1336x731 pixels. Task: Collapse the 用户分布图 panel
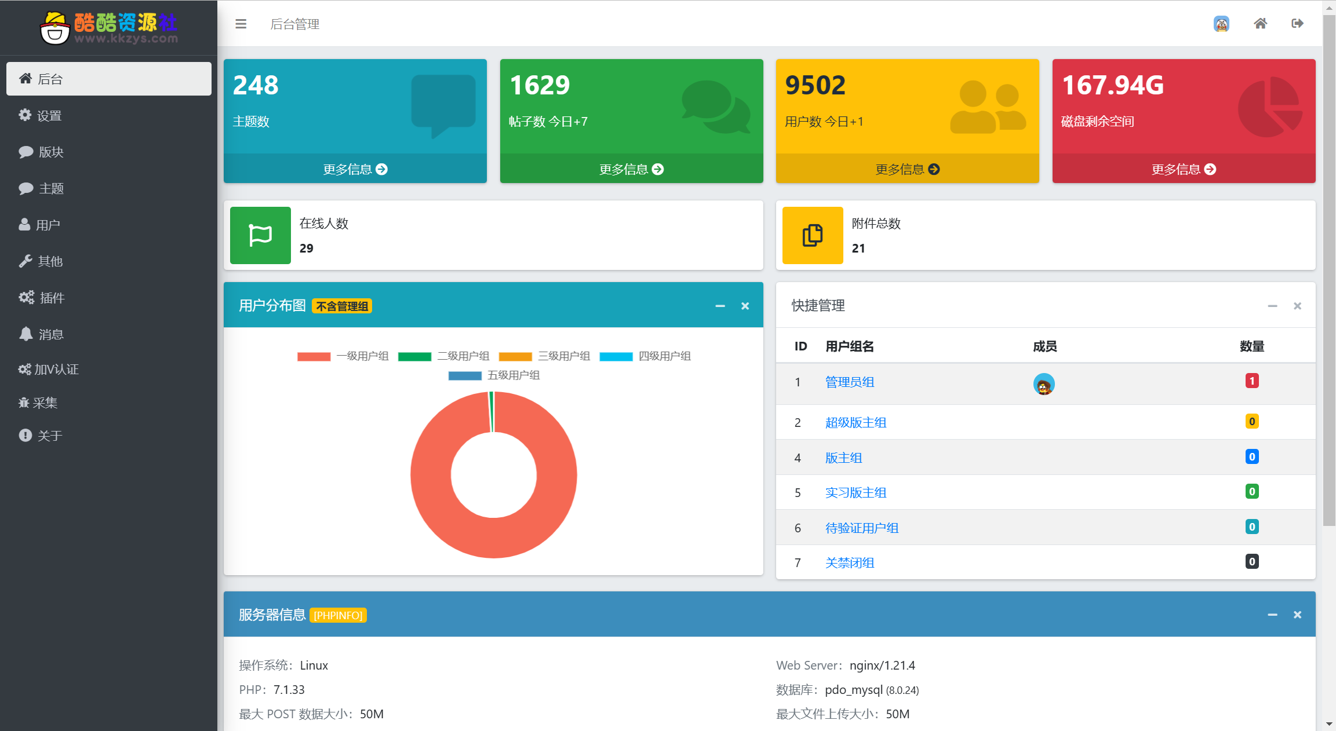(720, 306)
